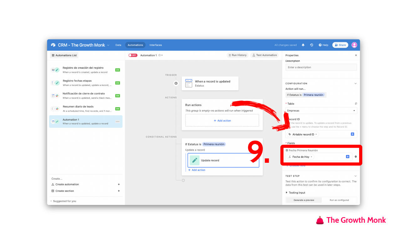407x244 pixels.
Task: Click the plus next to Create section
Action: pos(119,191)
